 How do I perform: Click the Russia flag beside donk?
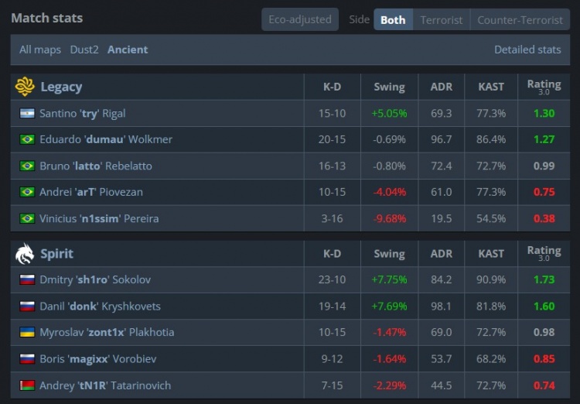click(27, 306)
